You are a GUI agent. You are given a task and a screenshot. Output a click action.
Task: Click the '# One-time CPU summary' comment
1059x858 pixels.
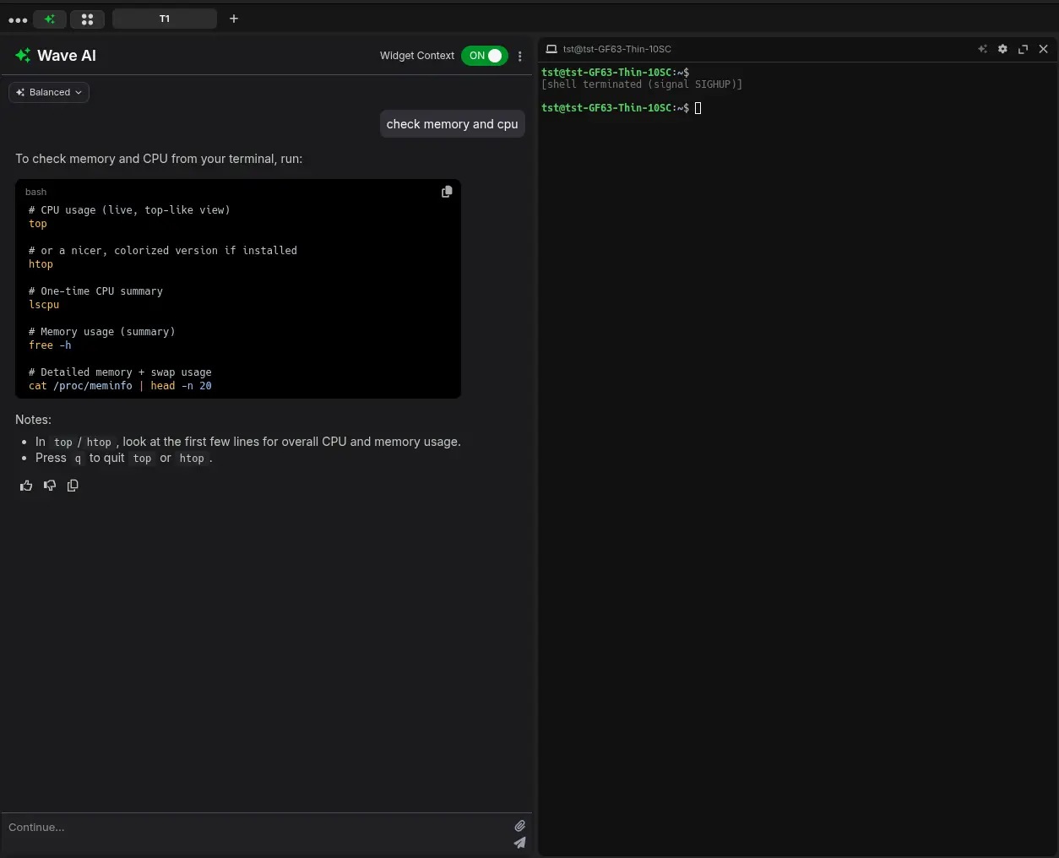pyautogui.click(x=95, y=291)
